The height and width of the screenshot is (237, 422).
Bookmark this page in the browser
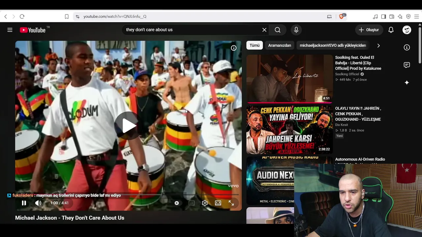click(x=67, y=16)
